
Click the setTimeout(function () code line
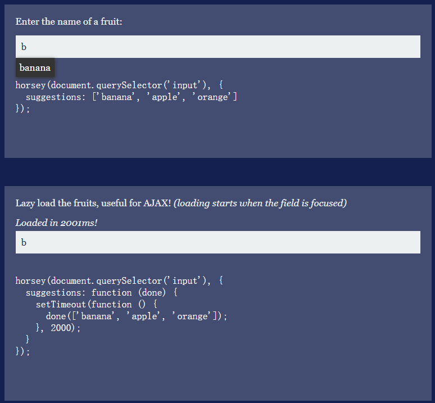point(97,305)
